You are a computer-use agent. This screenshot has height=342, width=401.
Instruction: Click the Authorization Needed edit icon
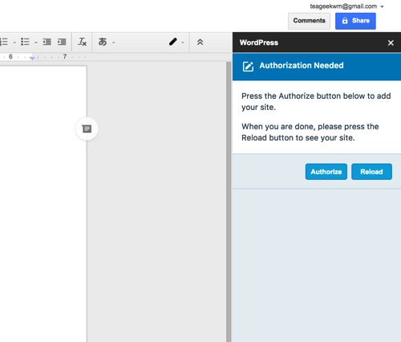[248, 67]
